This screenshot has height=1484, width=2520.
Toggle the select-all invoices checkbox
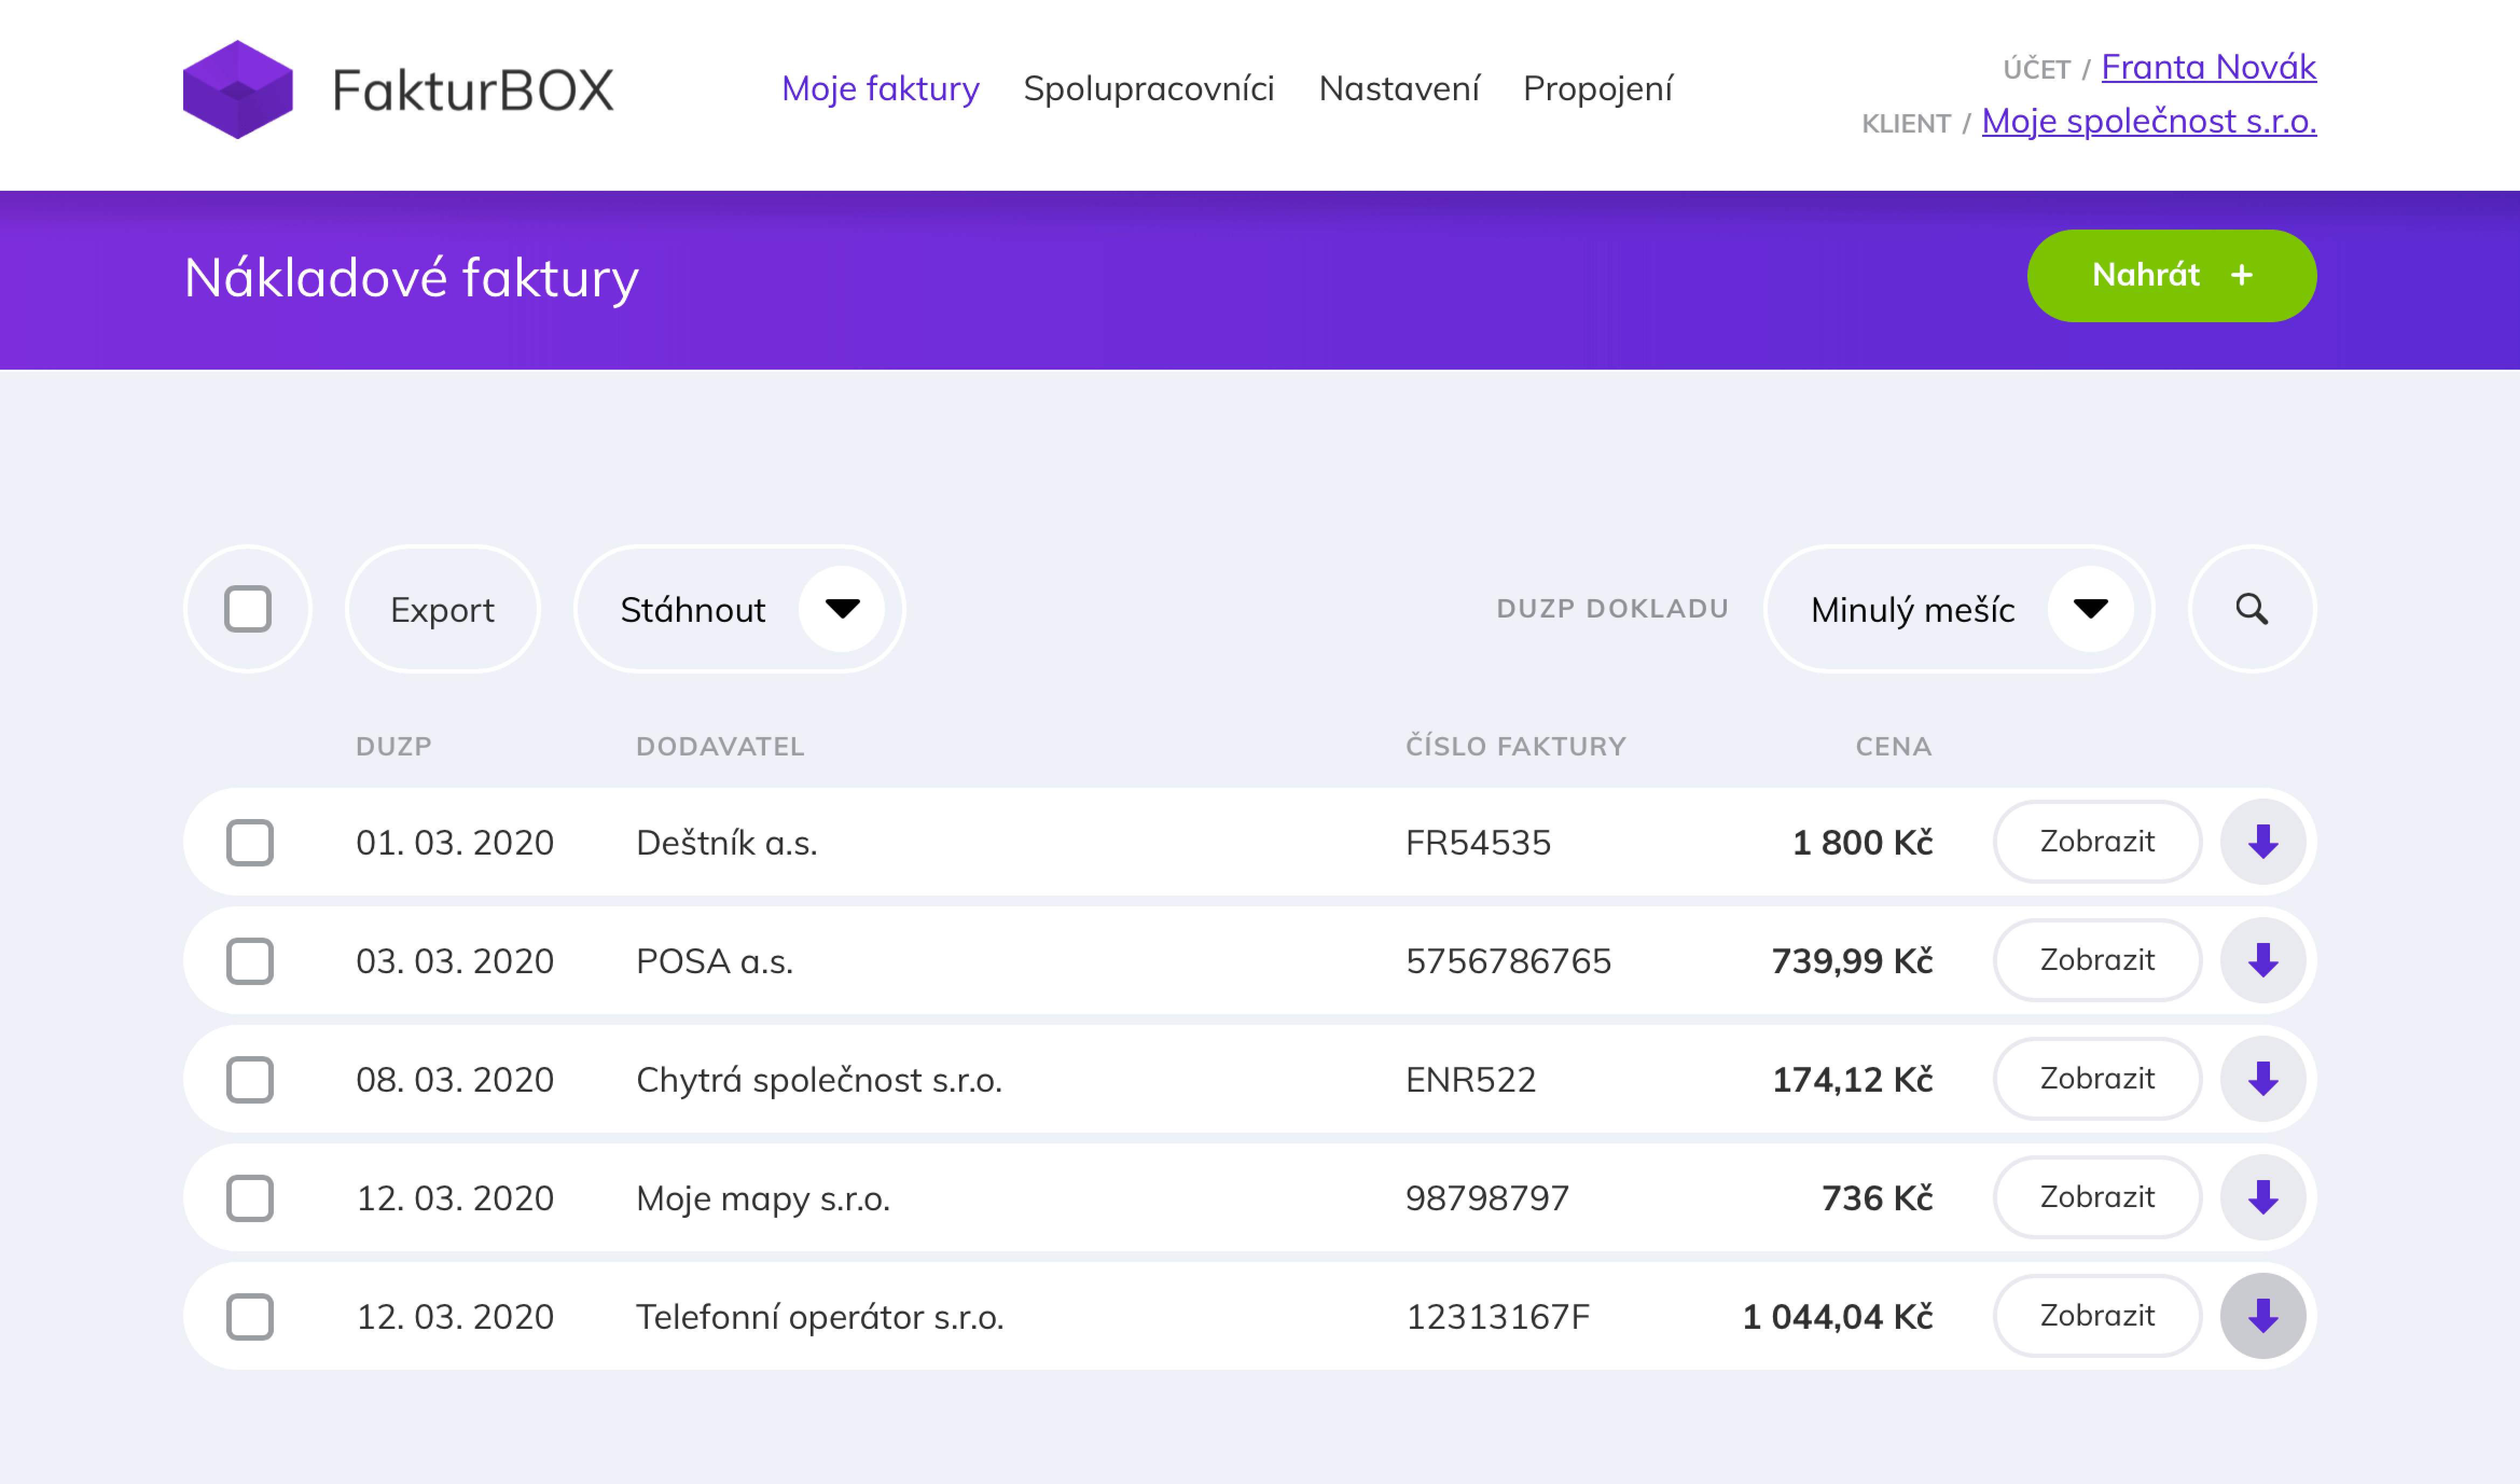click(248, 609)
